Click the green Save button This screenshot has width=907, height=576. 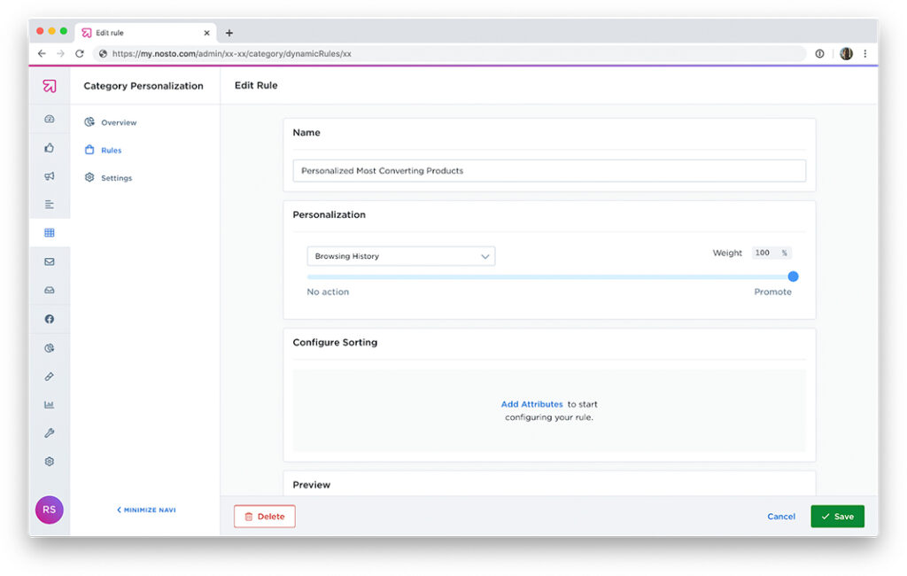(x=837, y=517)
